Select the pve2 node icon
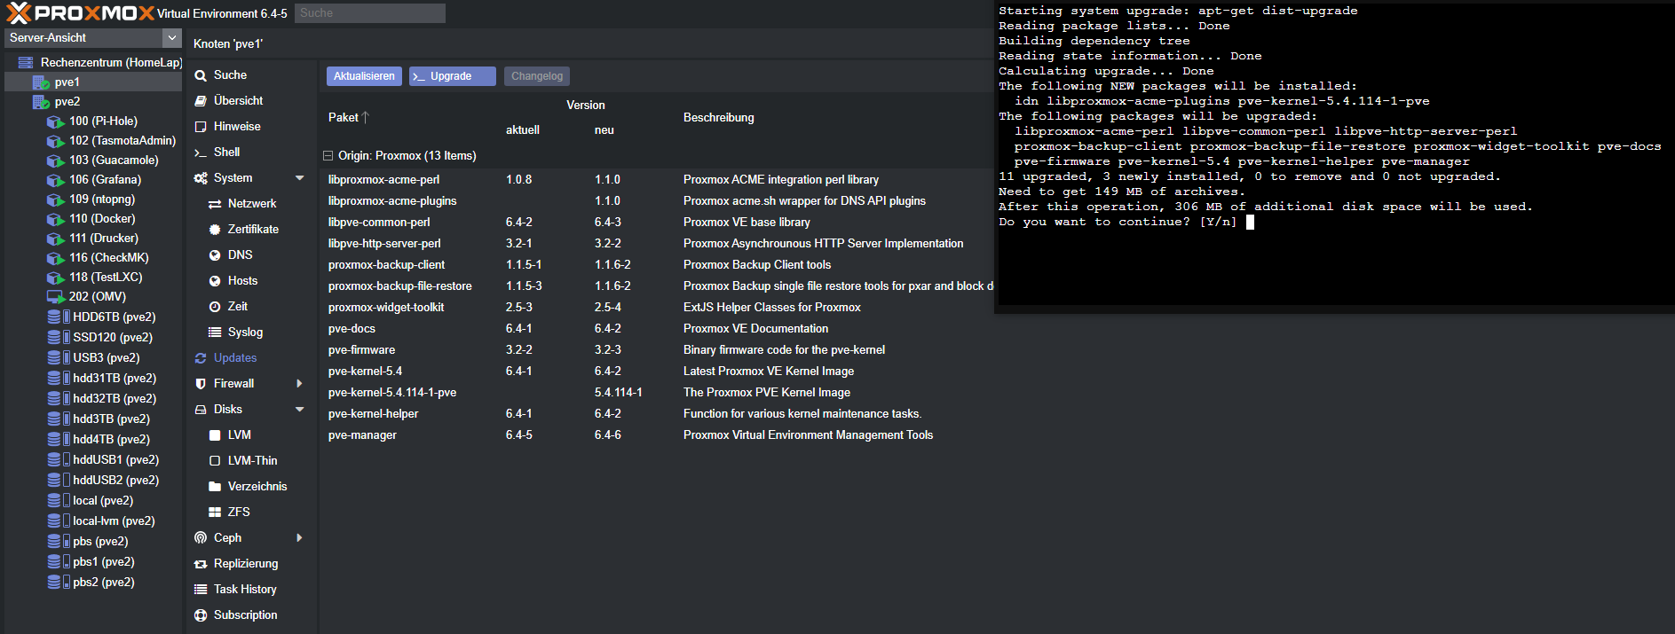 pyautogui.click(x=41, y=101)
